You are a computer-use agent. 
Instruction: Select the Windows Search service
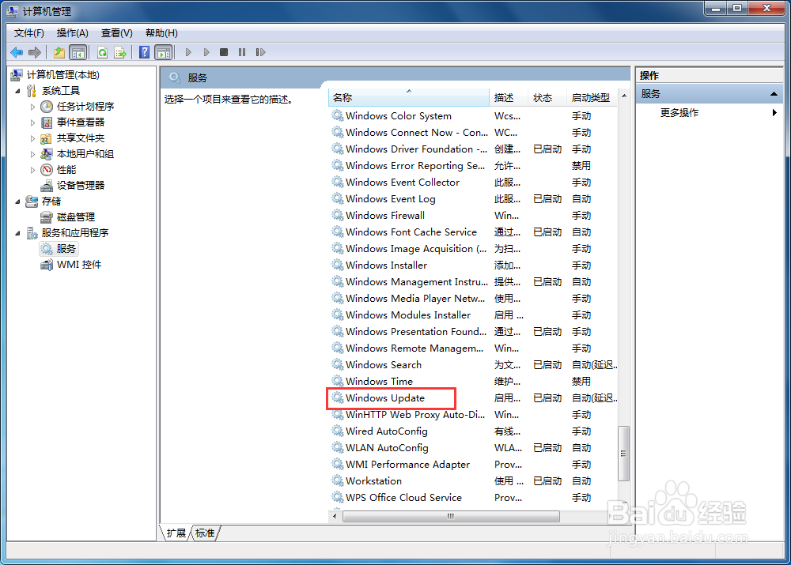(384, 365)
